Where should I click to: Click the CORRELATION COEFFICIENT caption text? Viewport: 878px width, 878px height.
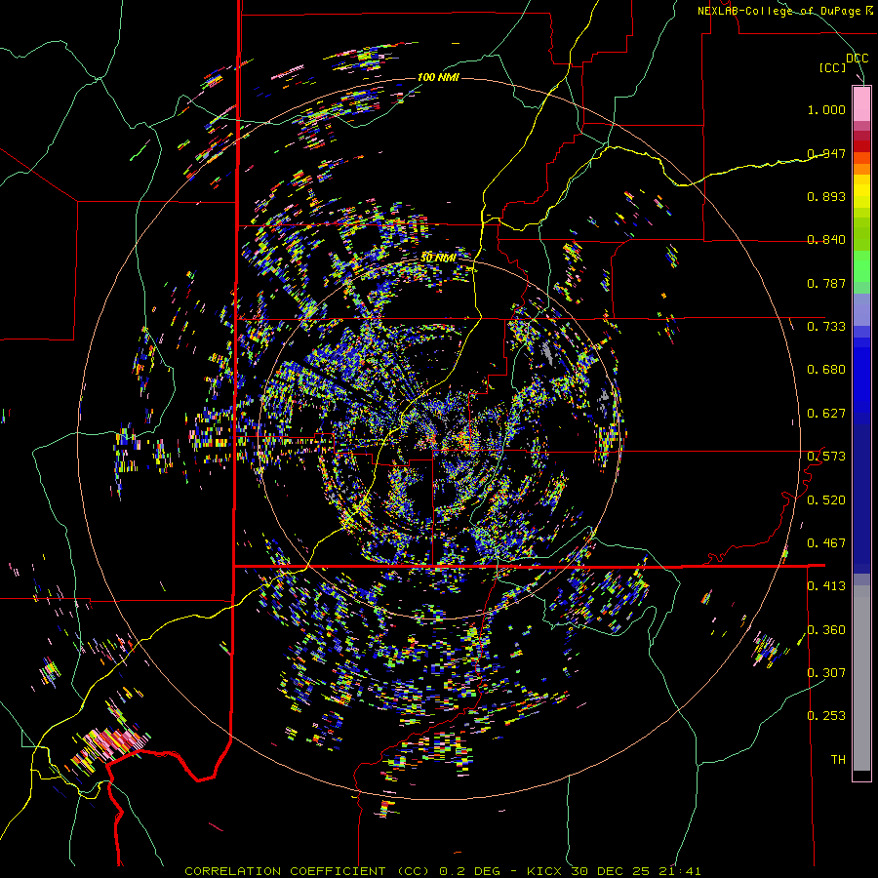click(x=285, y=871)
